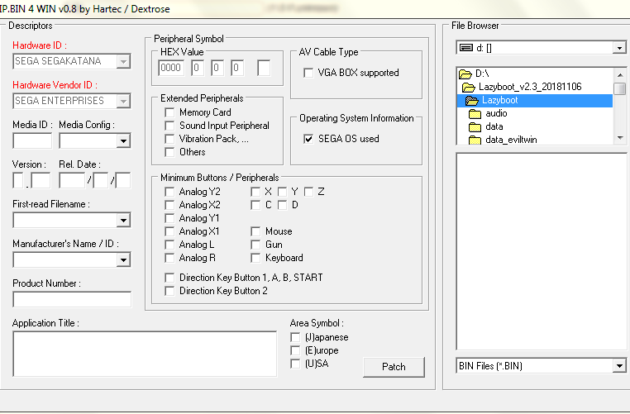
Task: Expand the Media Config dropdown
Action: 123,141
